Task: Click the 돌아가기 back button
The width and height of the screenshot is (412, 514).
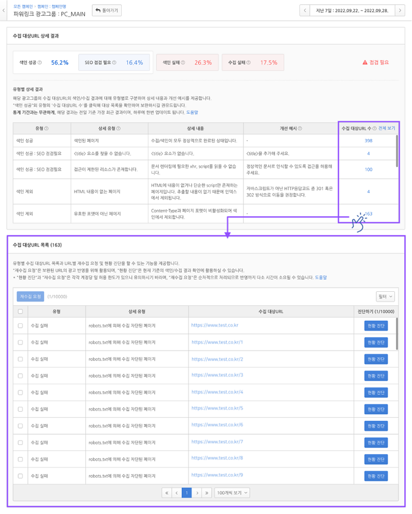Action: [107, 10]
